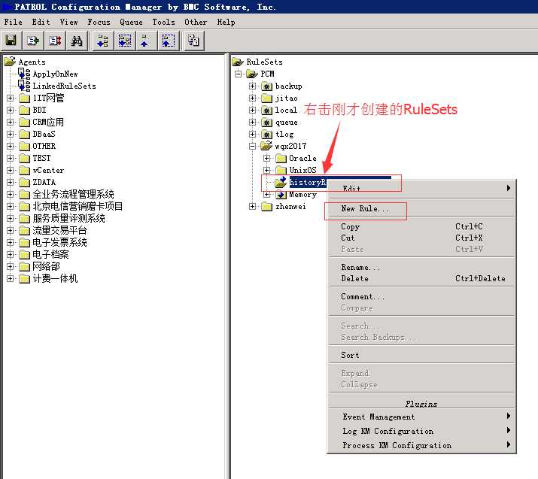Click the queue ruleset folder icon
The width and height of the screenshot is (538, 479).
coord(266,122)
